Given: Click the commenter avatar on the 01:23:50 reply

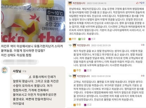Looking at the screenshot, I should pos(74,76).
